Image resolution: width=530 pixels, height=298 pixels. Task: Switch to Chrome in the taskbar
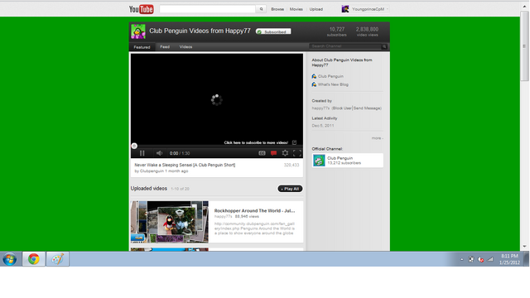tap(33, 259)
